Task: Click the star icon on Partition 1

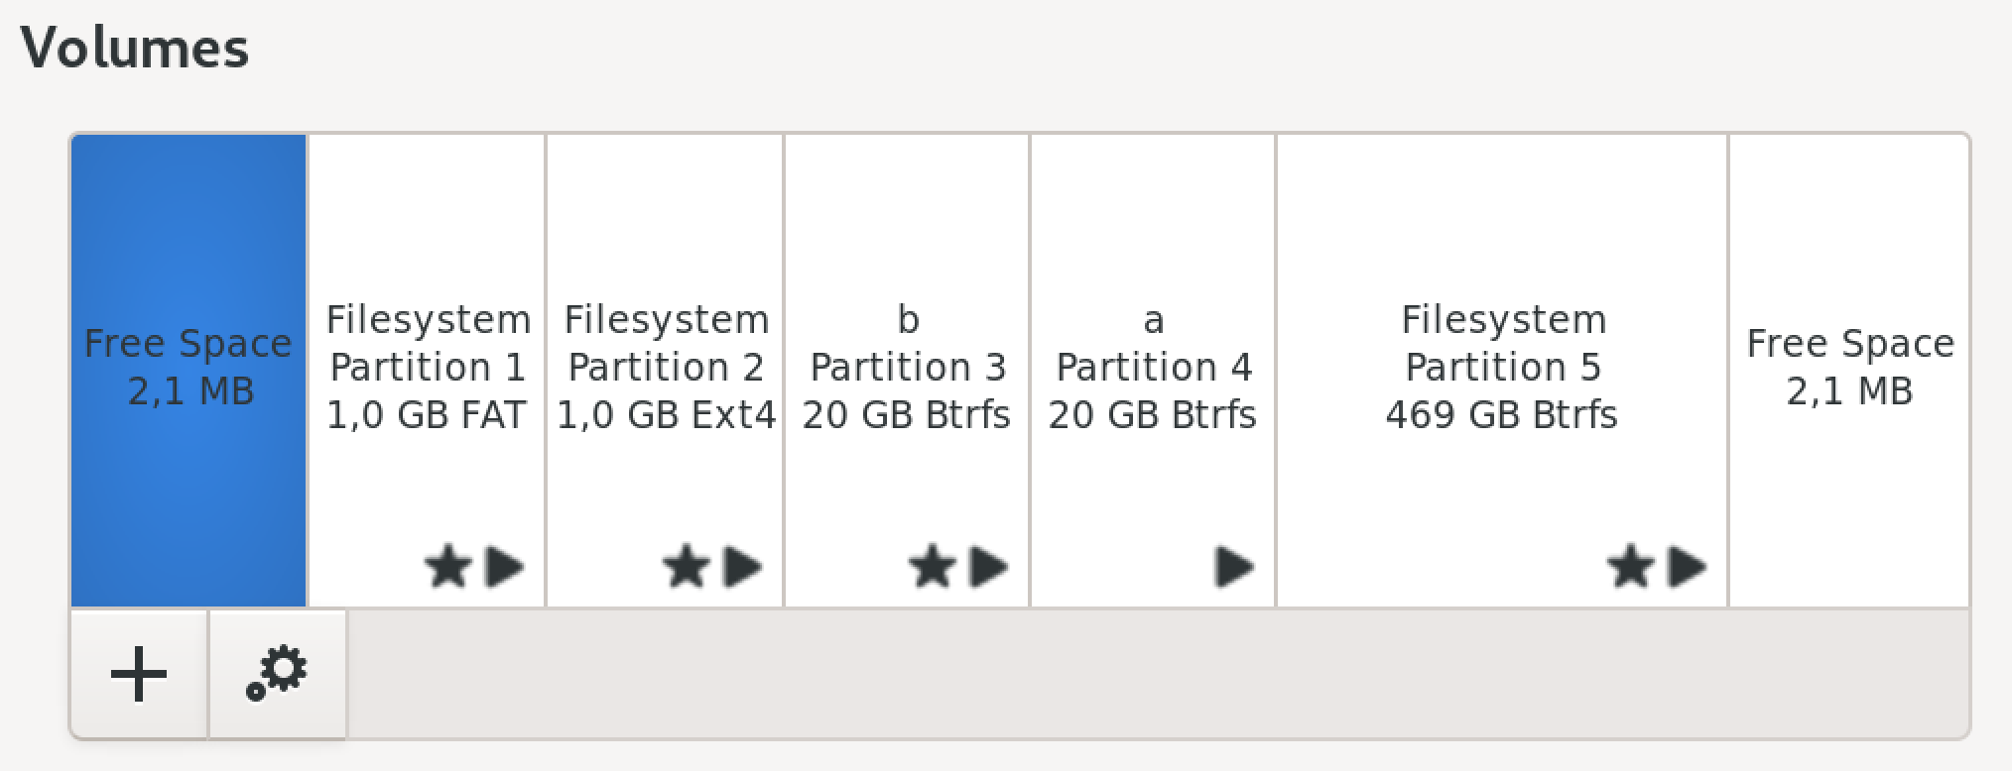Action: pyautogui.click(x=447, y=568)
